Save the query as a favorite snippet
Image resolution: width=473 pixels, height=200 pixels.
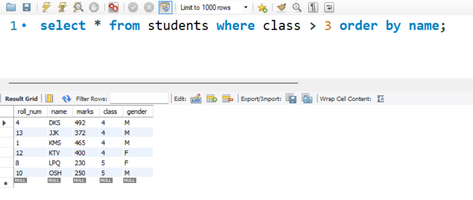(263, 7)
